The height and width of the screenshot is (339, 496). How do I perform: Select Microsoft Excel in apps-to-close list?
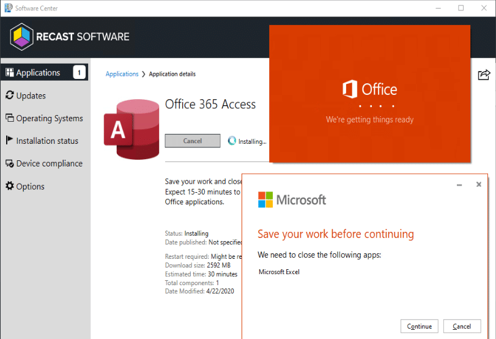pyautogui.click(x=279, y=272)
